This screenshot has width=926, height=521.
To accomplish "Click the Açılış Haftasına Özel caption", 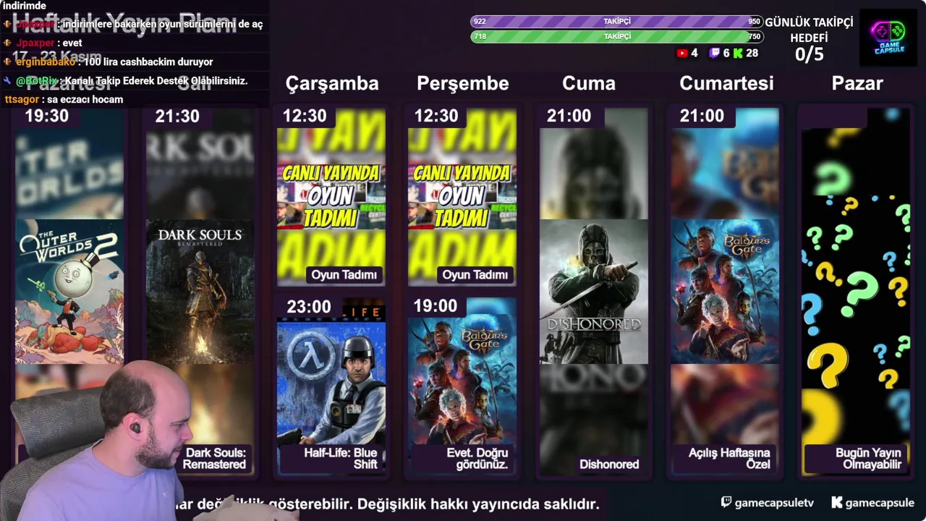I will [729, 459].
